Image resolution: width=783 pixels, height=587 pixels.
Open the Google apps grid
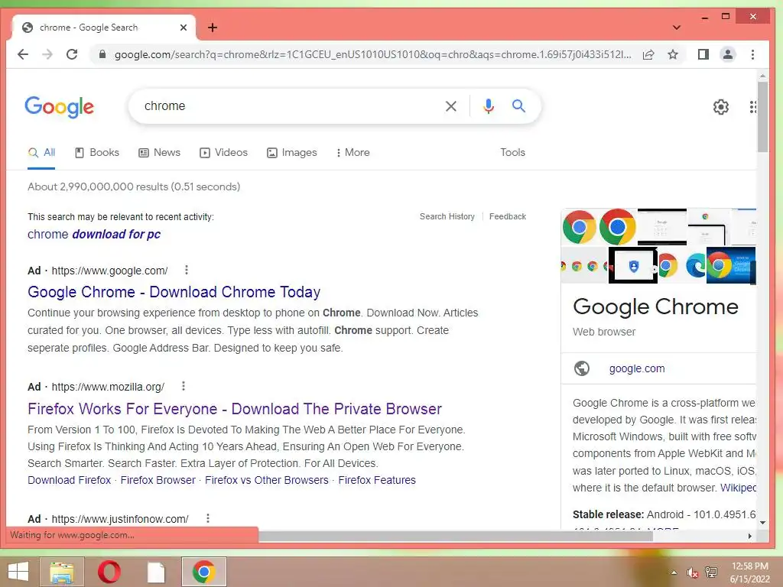752,107
